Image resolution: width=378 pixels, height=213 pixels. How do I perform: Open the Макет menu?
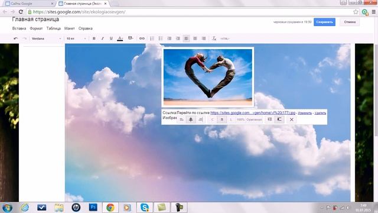coord(70,28)
